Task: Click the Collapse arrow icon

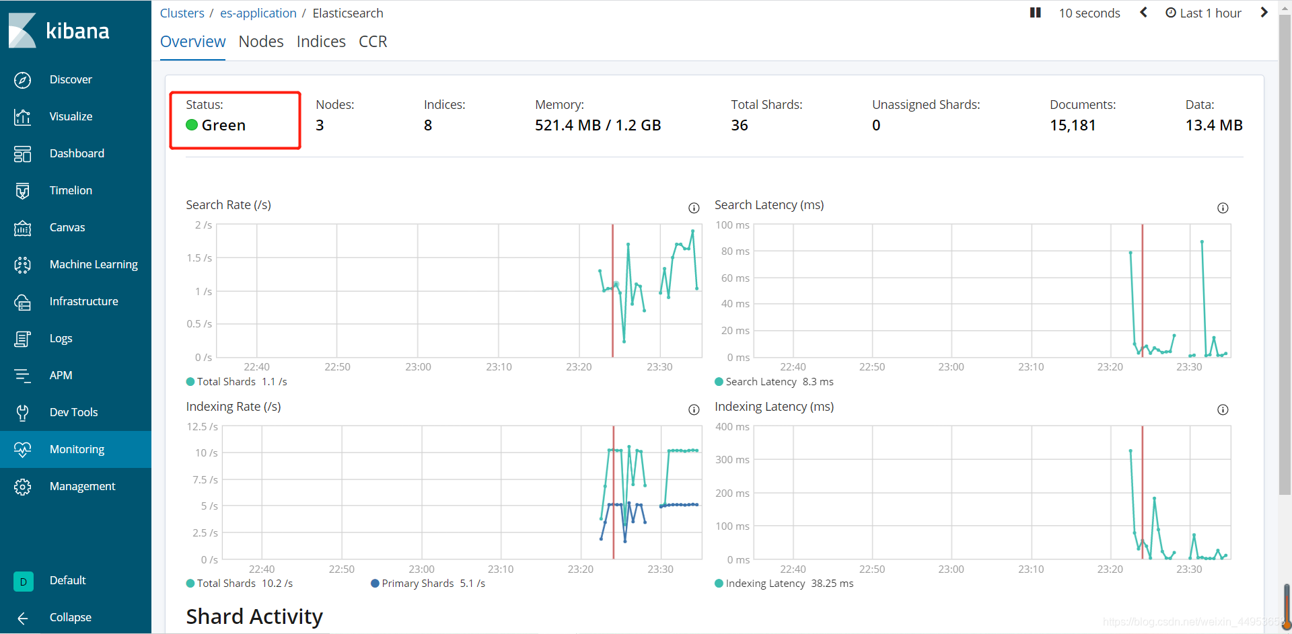Action: [x=22, y=618]
